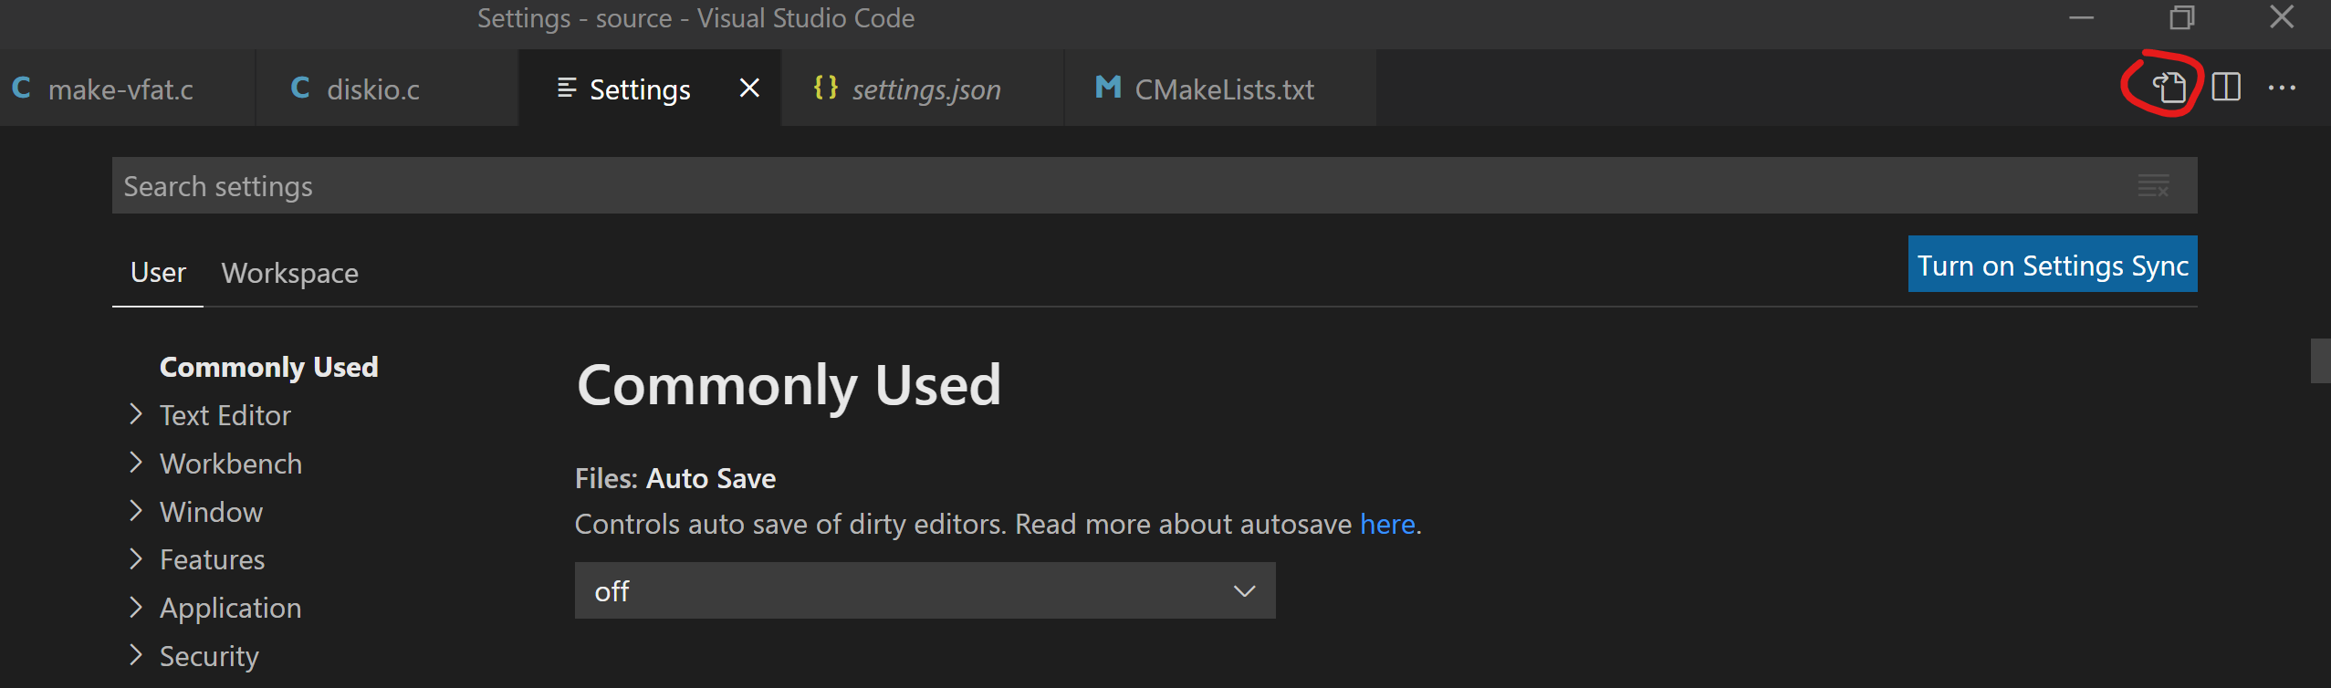The height and width of the screenshot is (688, 2331).
Task: Click the settings scrollbar thumb
Action: point(2321,360)
